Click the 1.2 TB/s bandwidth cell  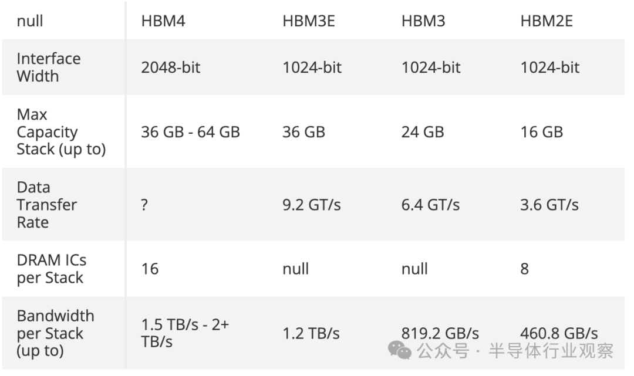(x=311, y=334)
